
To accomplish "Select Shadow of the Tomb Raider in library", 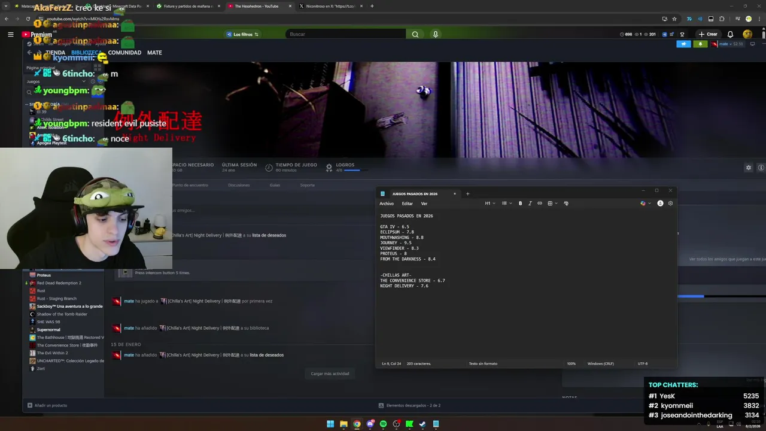I will tap(62, 314).
